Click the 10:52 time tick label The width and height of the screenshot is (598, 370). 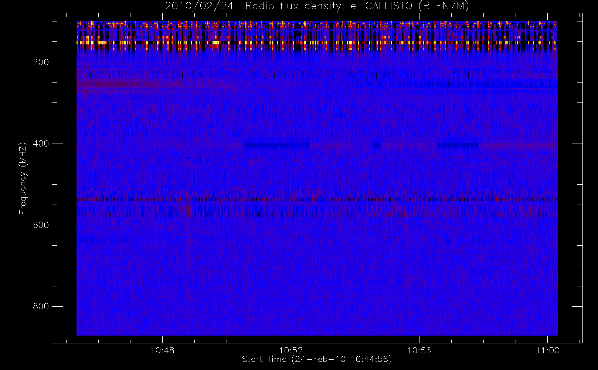click(x=291, y=350)
